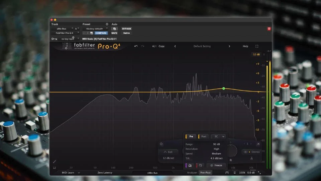Click the redo arrow icon

coord(142,46)
